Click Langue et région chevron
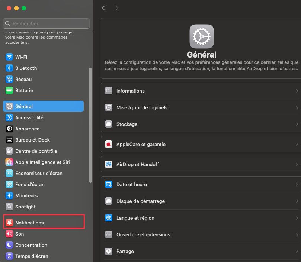The height and width of the screenshot is (262, 301). 297,218
